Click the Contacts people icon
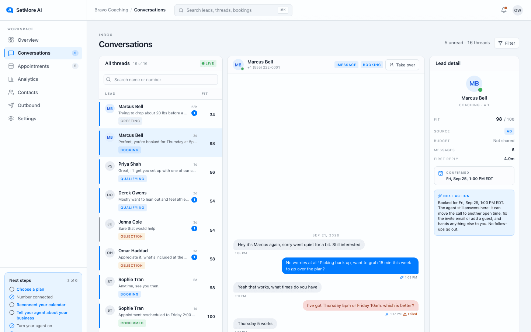 [11, 92]
